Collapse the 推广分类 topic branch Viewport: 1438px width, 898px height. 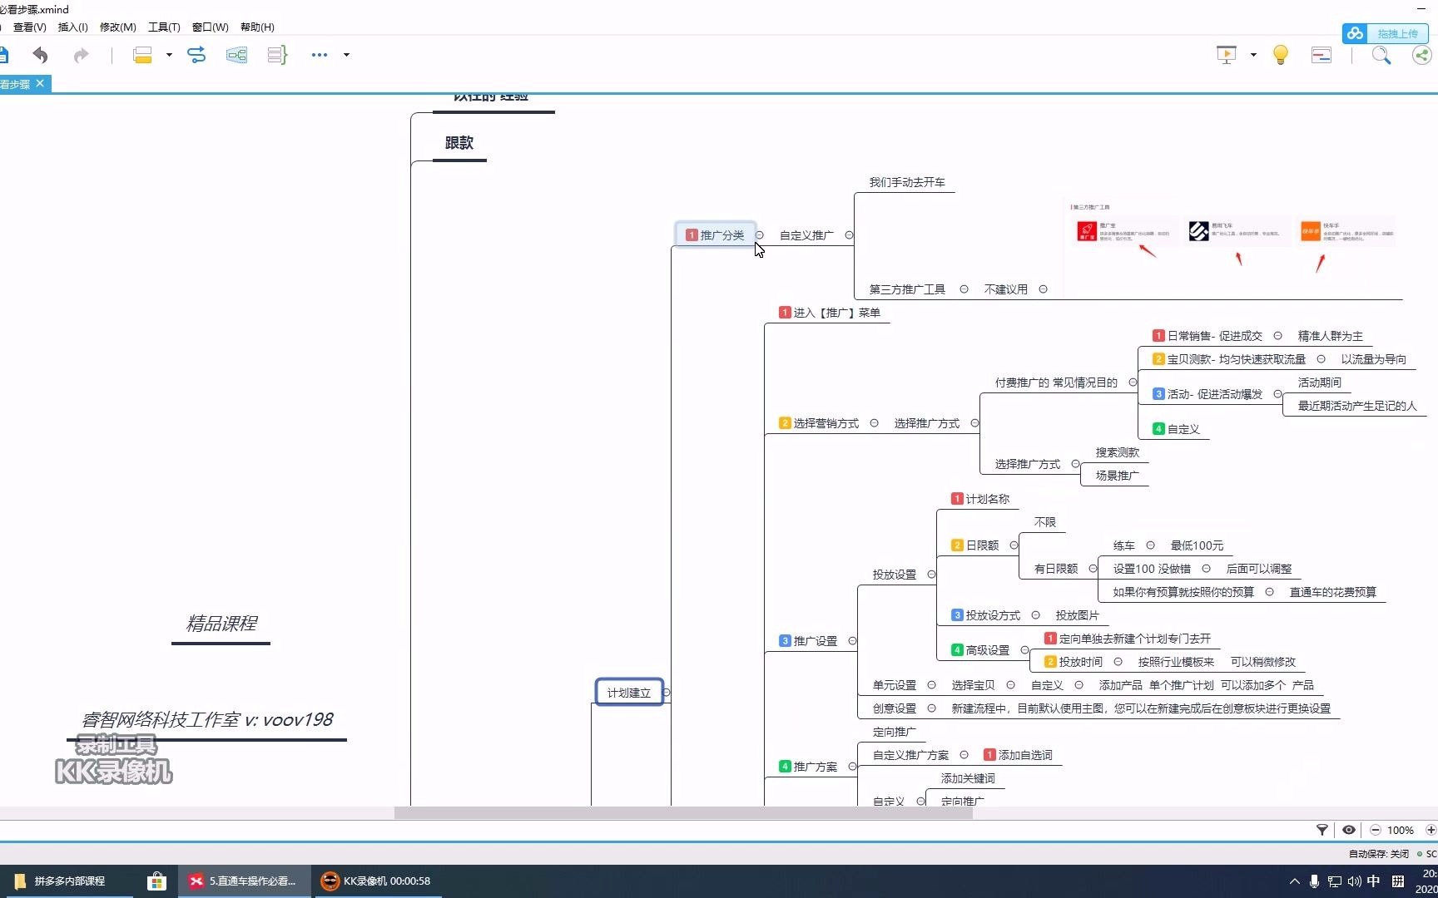pos(759,235)
